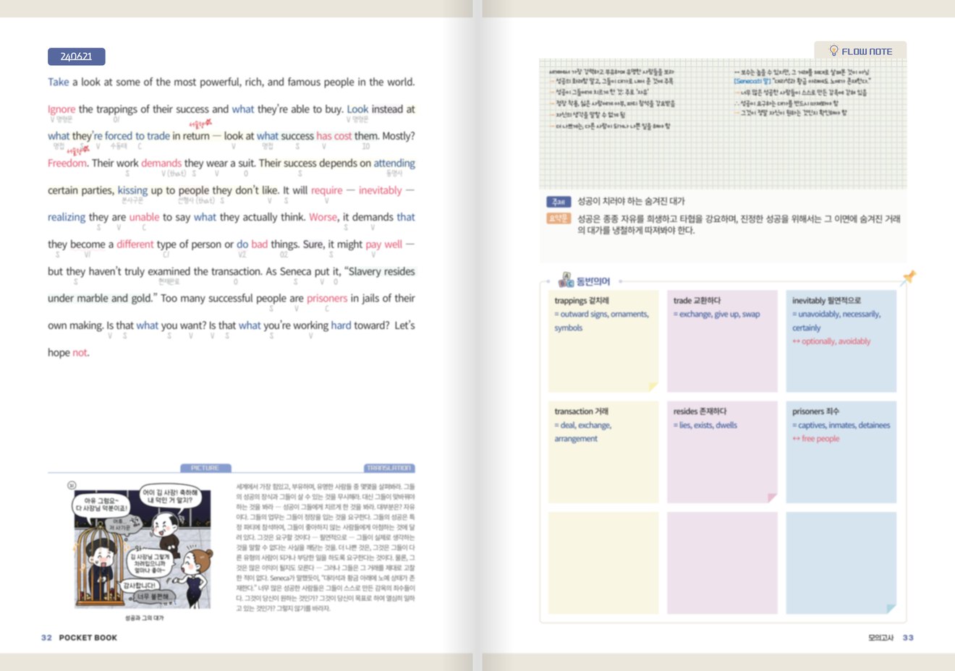Viewport: 955px width, 671px height.
Task: Click the topic line '성공이 치러야 하는 숨겨진 대가'
Action: 631,202
